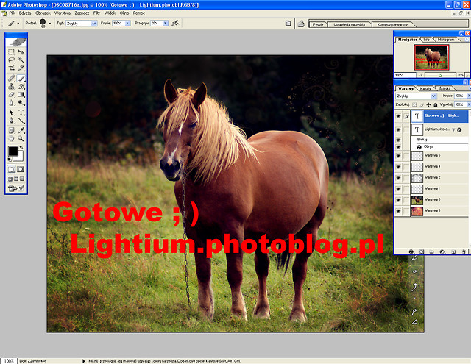Image resolution: width=471 pixels, height=364 pixels.
Task: Switch to Quick Mask mode
Action: pyautogui.click(x=21, y=169)
